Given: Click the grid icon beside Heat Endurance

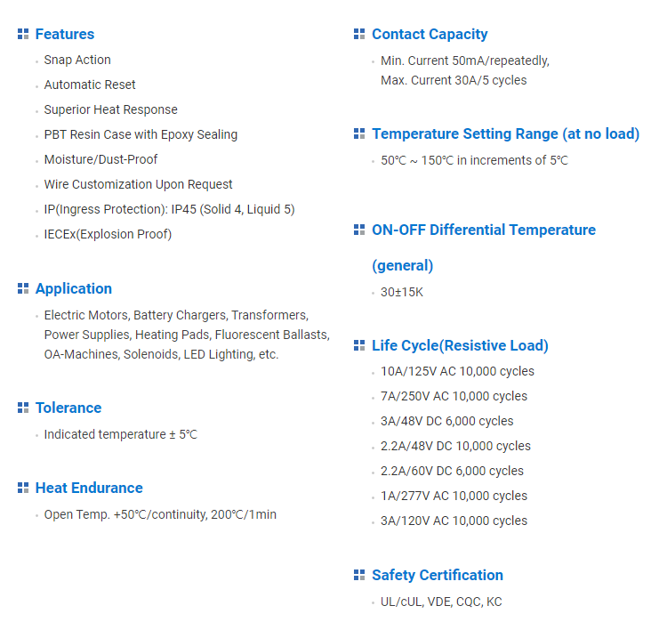Looking at the screenshot, I should tap(23, 488).
